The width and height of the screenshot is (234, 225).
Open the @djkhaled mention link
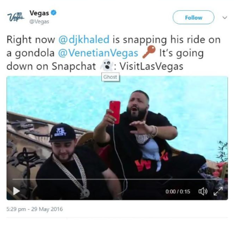click(84, 39)
